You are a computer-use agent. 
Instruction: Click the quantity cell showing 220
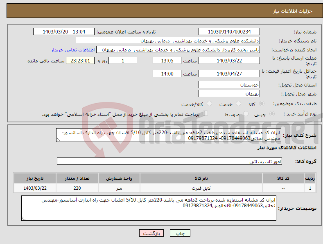click(77, 188)
